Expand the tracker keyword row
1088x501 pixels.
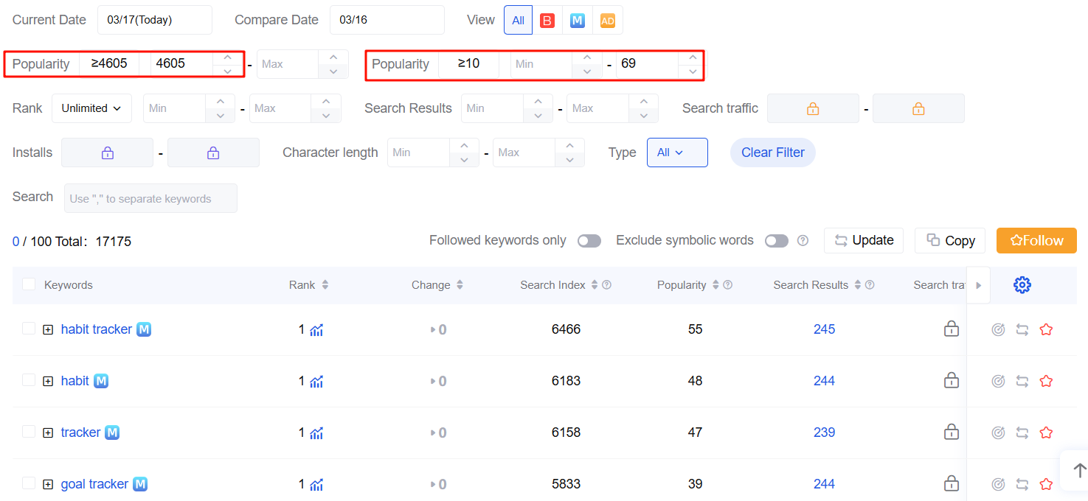[48, 433]
